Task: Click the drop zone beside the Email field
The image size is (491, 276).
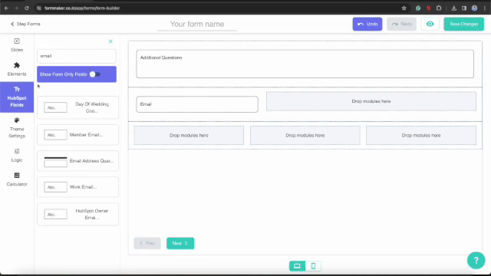Action: (x=371, y=101)
